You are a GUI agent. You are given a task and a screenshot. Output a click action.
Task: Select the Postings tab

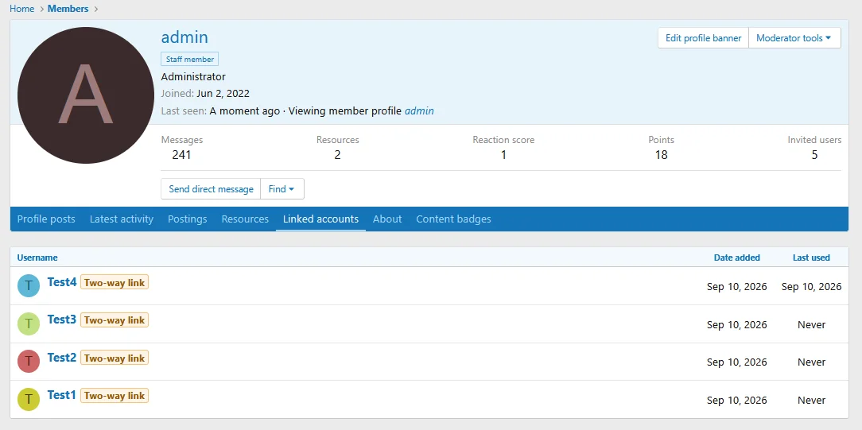tap(188, 219)
